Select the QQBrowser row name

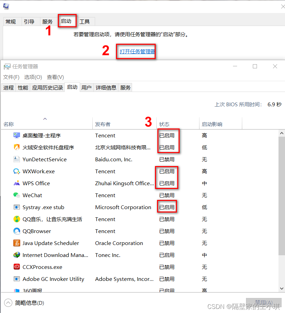(37, 231)
